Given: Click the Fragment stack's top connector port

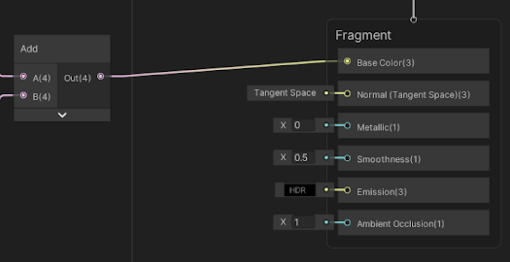Looking at the screenshot, I should pos(414,19).
